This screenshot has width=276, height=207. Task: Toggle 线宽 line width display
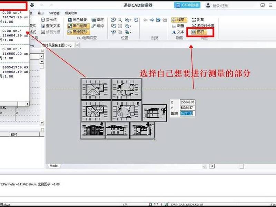(x=179, y=20)
